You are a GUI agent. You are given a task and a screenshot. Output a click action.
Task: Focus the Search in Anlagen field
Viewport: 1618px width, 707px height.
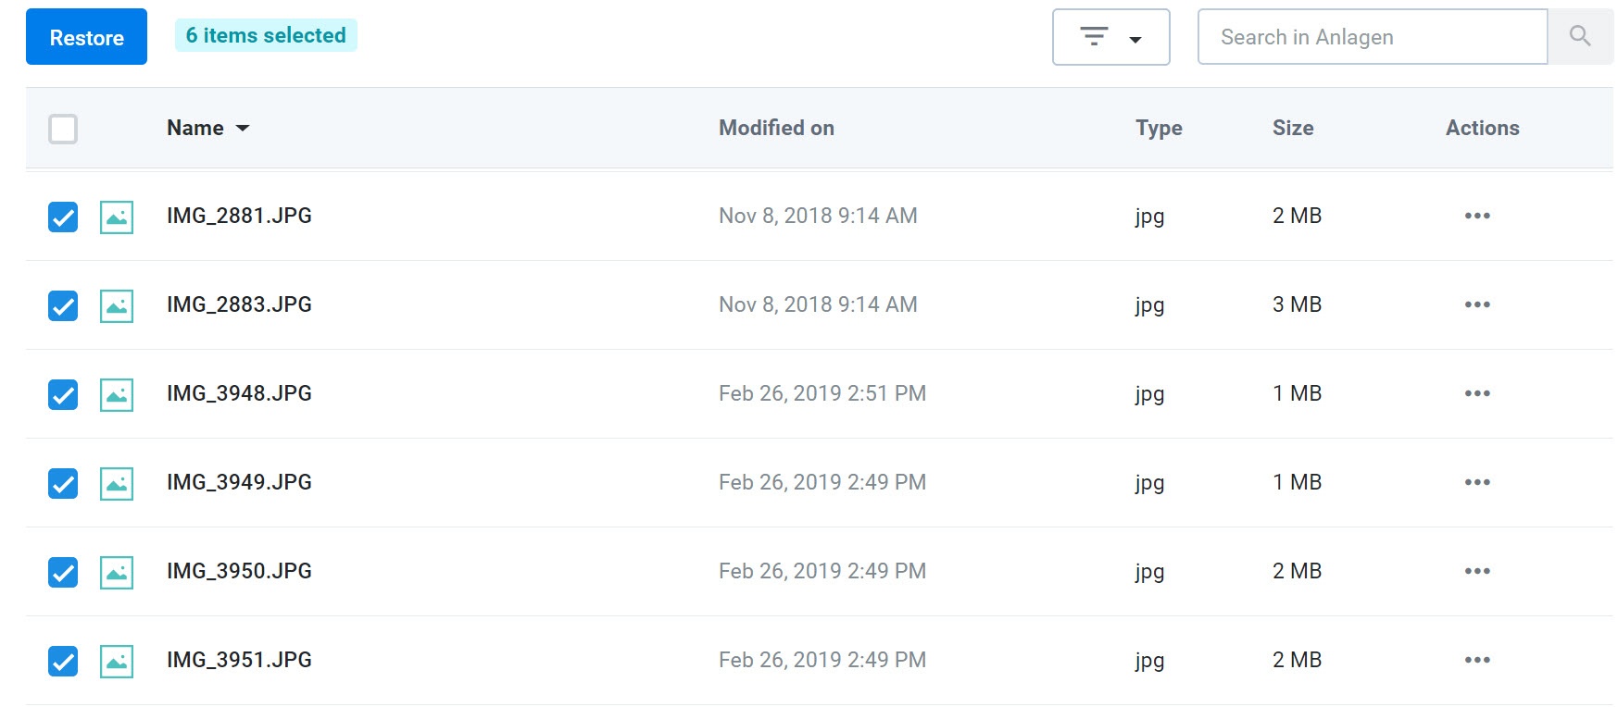(1373, 37)
